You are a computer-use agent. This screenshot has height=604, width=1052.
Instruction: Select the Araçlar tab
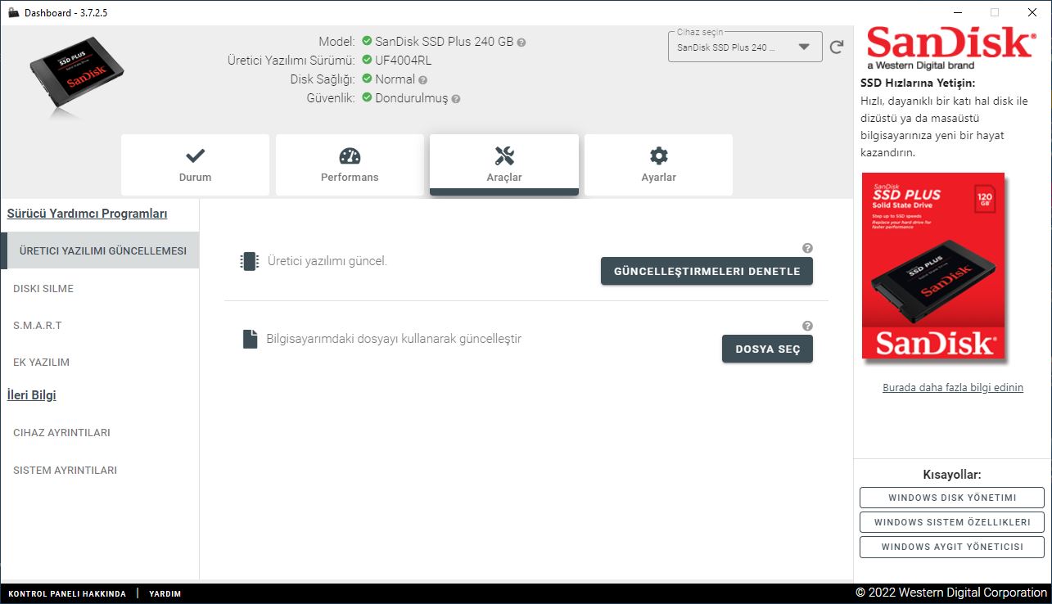(x=504, y=165)
